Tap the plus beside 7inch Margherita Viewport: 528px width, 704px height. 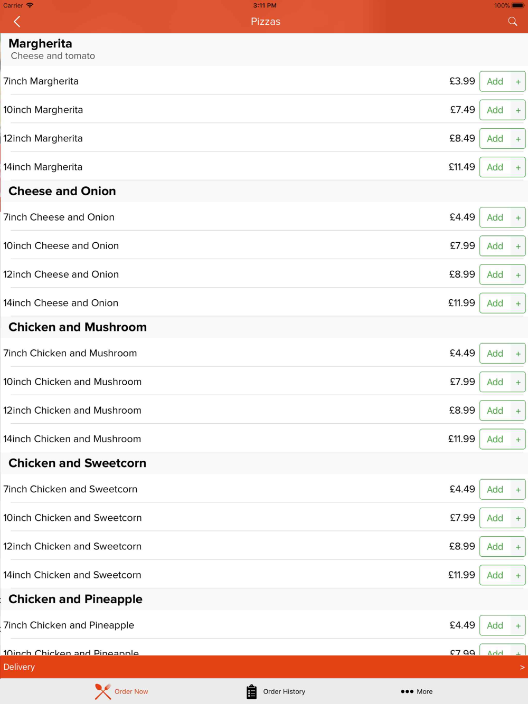[x=518, y=82]
